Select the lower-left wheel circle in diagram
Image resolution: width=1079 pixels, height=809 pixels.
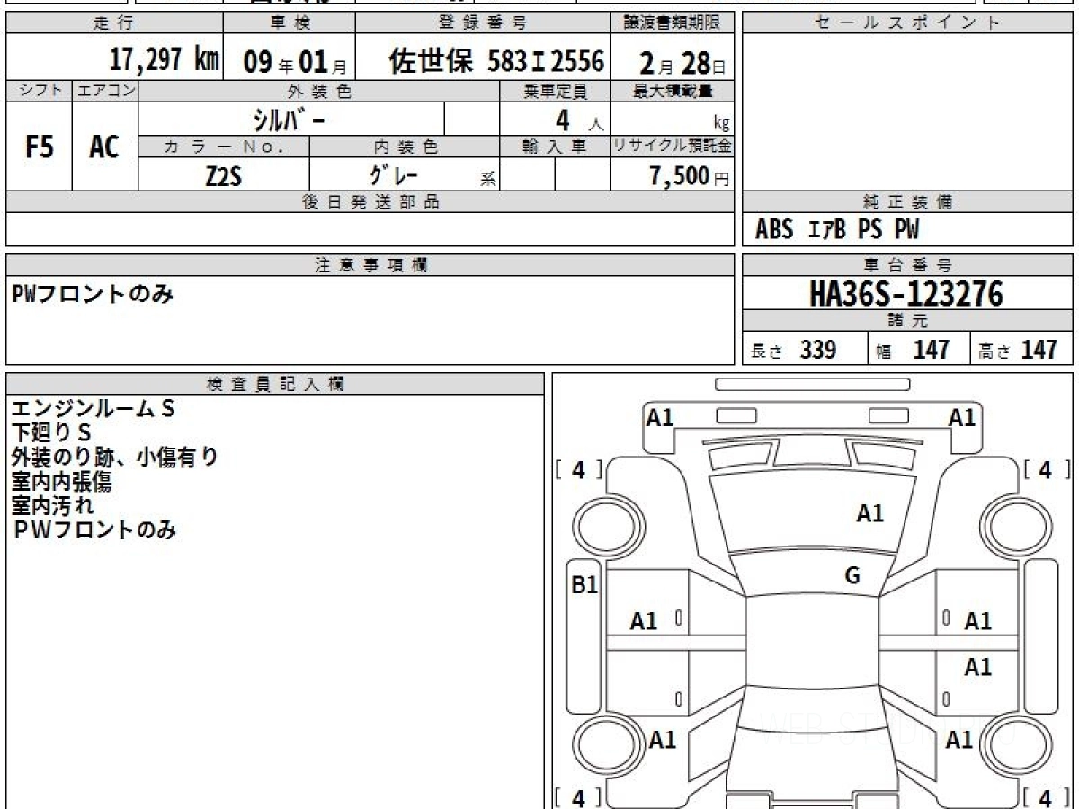pyautogui.click(x=602, y=744)
